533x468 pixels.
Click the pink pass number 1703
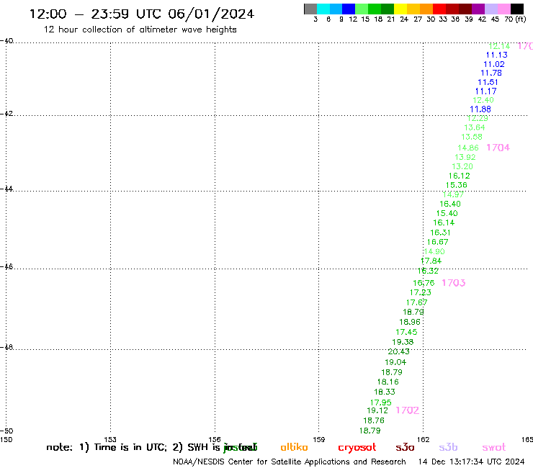[x=454, y=283]
